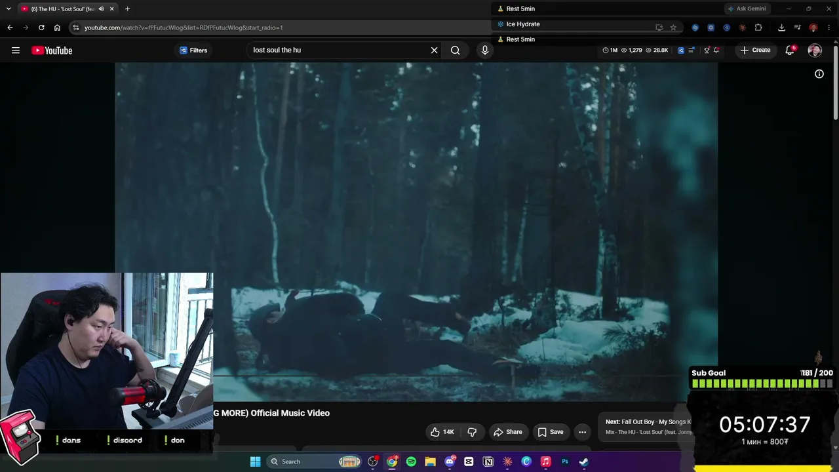Select the YouTube URL in address bar
This screenshot has height=472, width=839.
tap(184, 28)
